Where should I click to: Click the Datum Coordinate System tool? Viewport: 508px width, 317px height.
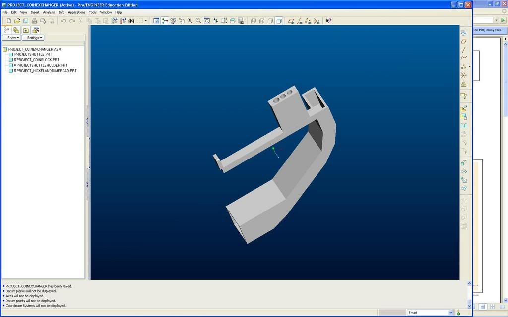coord(464,75)
